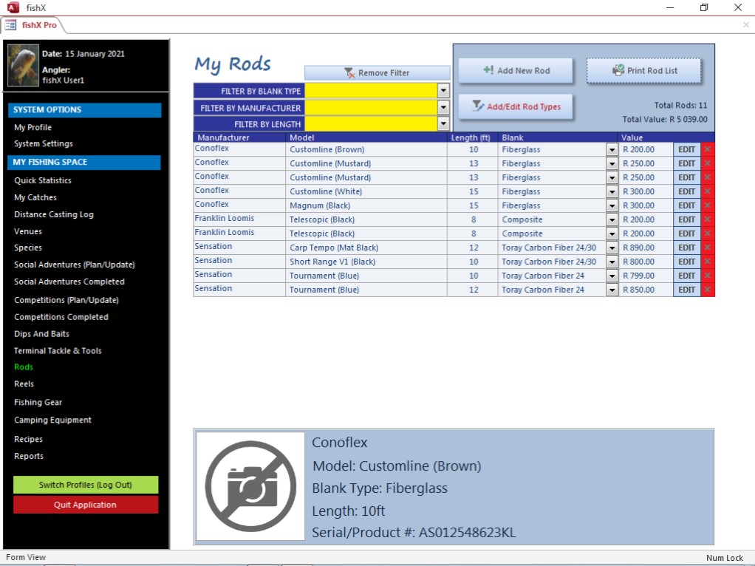
Task: Go to Reels in the sidebar
Action: [24, 384]
